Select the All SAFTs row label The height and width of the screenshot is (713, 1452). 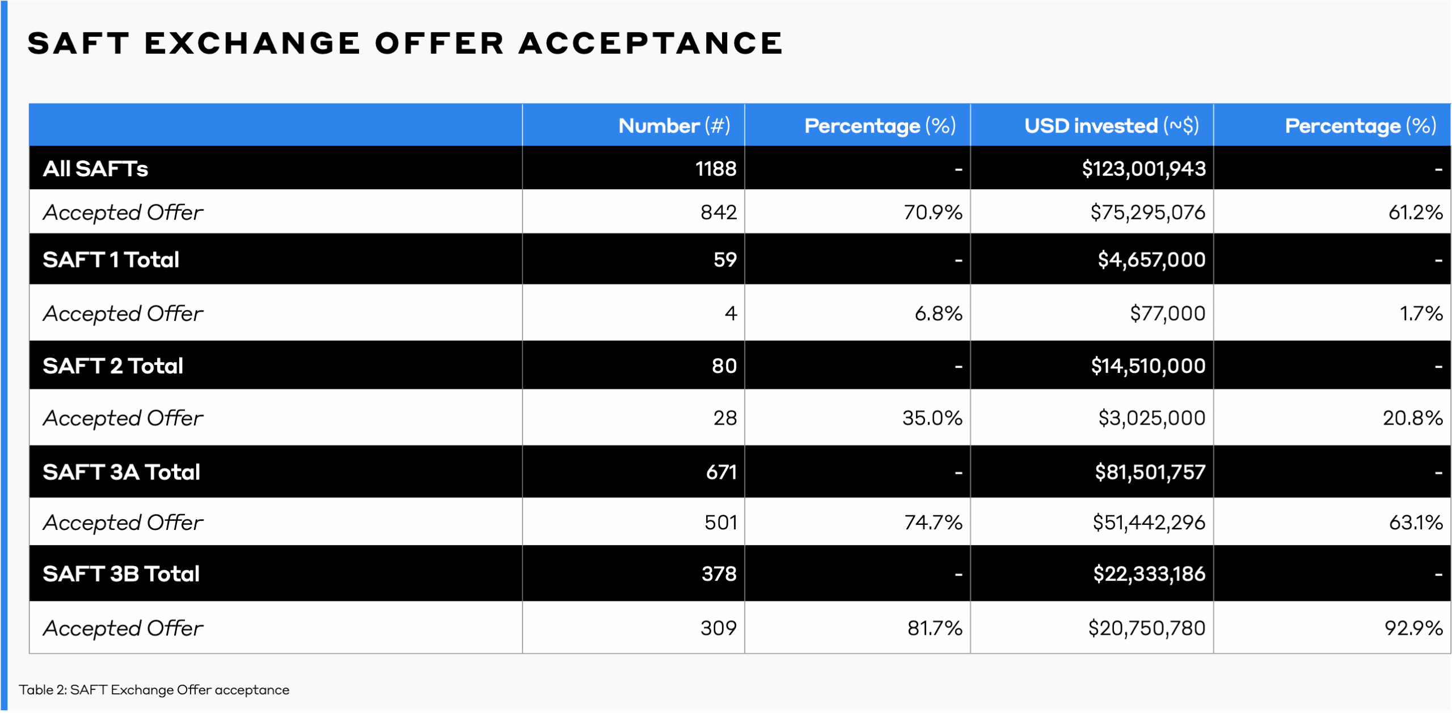(95, 169)
